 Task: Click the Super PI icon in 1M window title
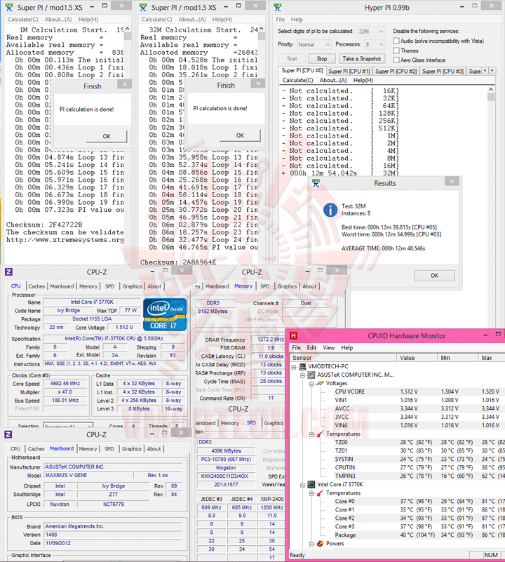click(x=9, y=7)
